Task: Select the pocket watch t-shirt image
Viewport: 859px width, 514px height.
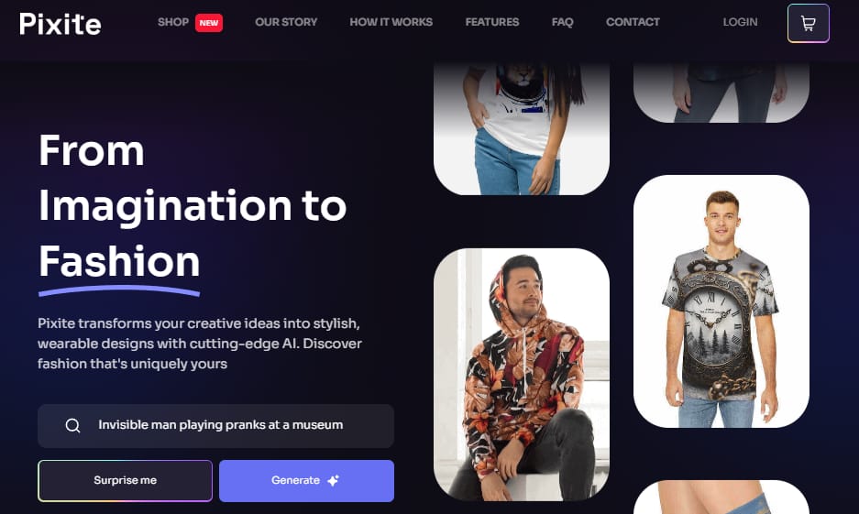Action: point(721,301)
